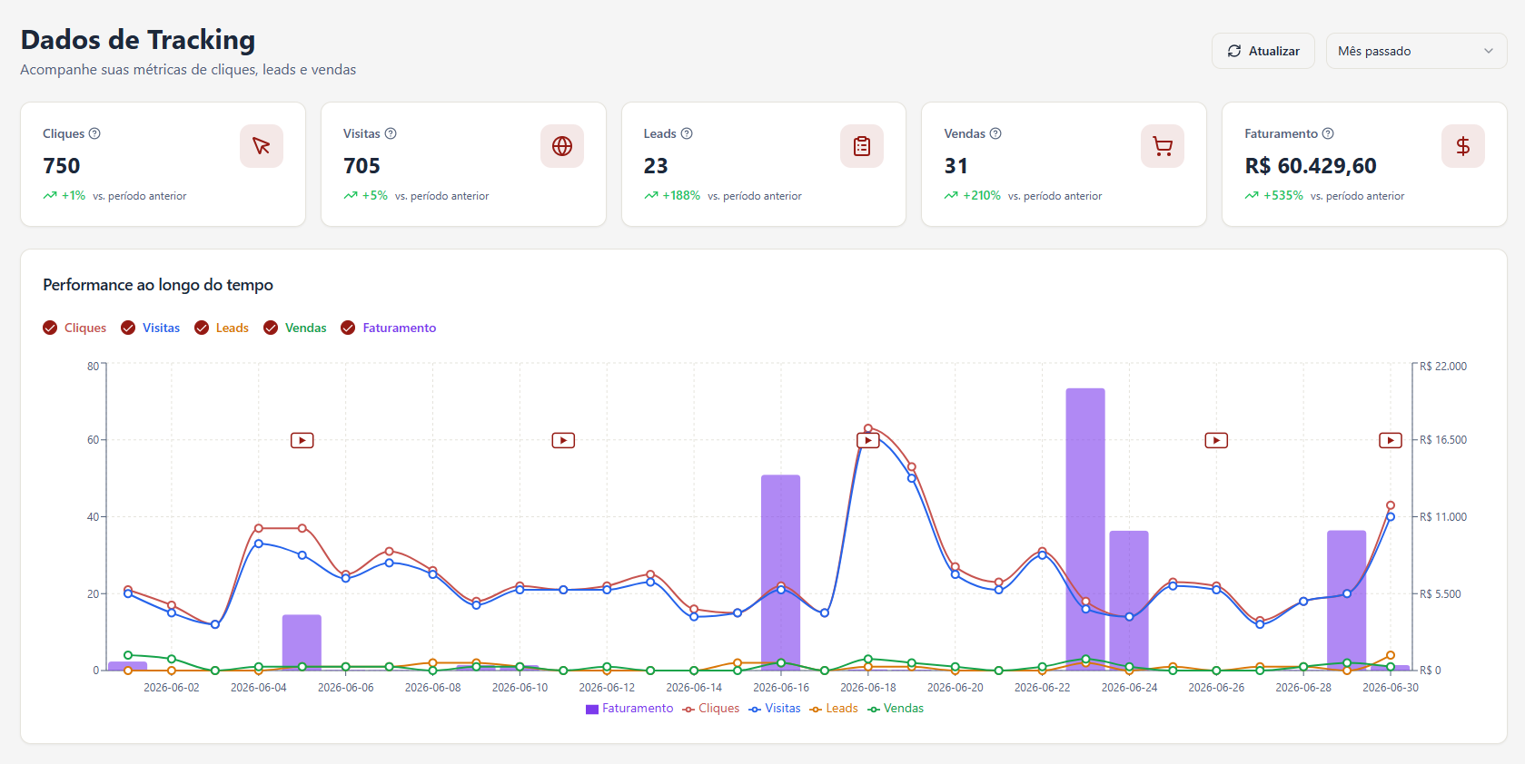This screenshot has width=1525, height=764.
Task: Click the clipboard icon on Leads card
Action: (862, 146)
